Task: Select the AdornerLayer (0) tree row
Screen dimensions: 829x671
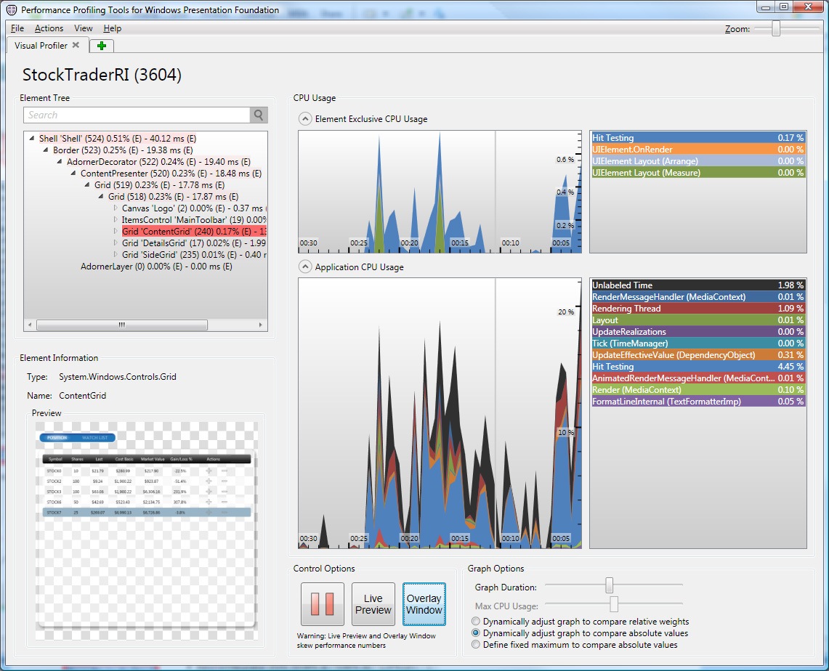Action: tap(156, 267)
